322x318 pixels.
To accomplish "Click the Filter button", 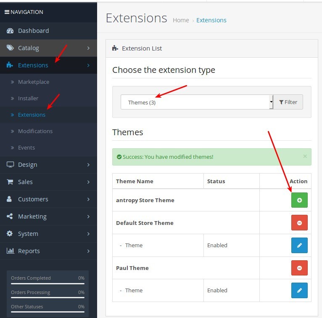I will click(x=288, y=102).
